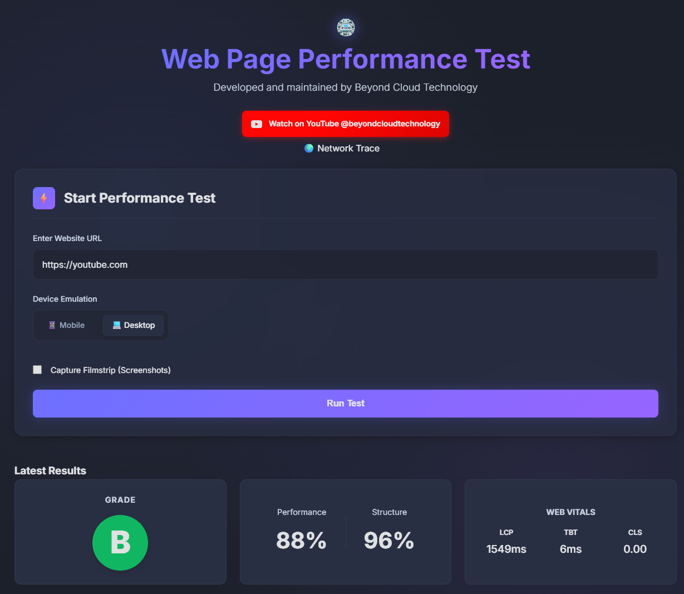Screen dimensions: 684x594
Task: Click the Web Page Performance Test heading
Action: point(346,59)
